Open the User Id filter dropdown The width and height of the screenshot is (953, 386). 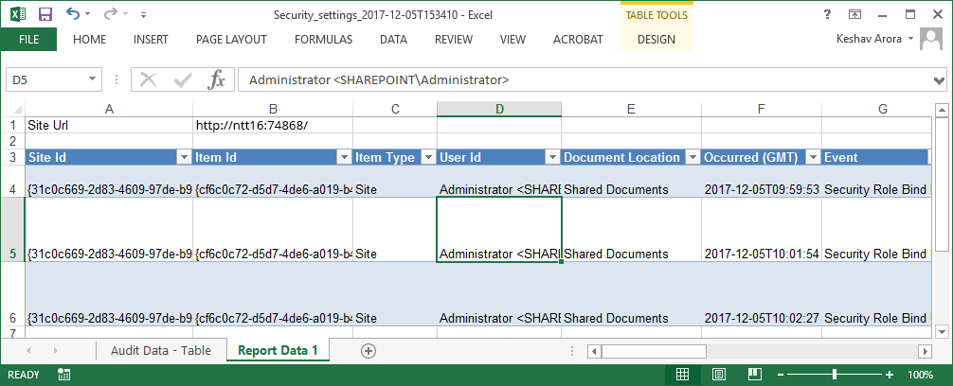pos(552,158)
